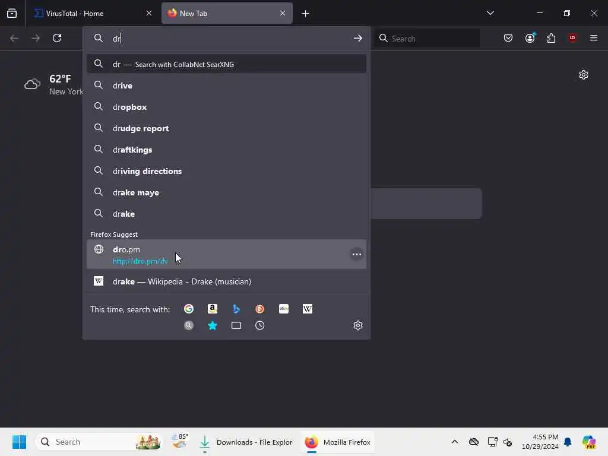The height and width of the screenshot is (456, 608).
Task: Search this time with Google
Action: (x=189, y=309)
